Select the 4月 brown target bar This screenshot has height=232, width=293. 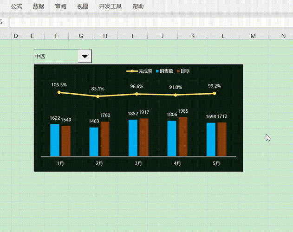(x=183, y=136)
